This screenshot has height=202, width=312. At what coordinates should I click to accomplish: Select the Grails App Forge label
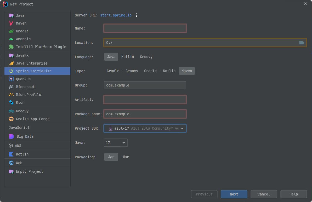[33, 119]
